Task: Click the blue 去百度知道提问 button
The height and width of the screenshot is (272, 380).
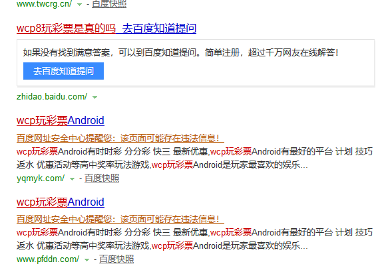Action: 63,71
